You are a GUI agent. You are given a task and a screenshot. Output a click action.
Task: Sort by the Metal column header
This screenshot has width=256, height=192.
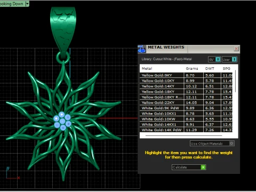click(147, 69)
